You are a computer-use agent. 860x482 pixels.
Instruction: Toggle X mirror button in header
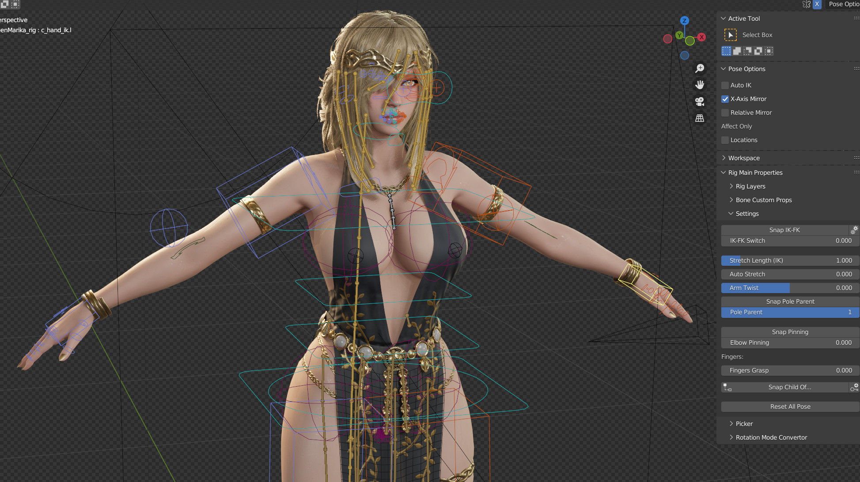point(817,4)
